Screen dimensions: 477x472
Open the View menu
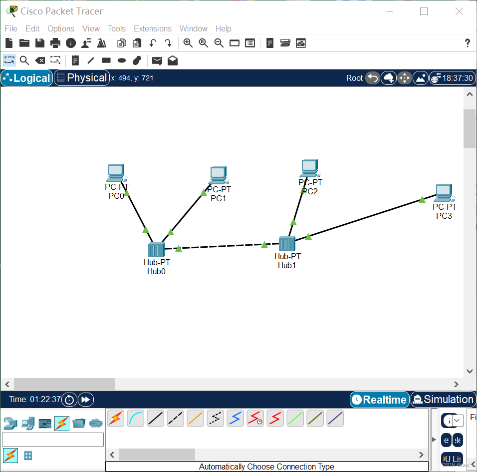coord(91,28)
